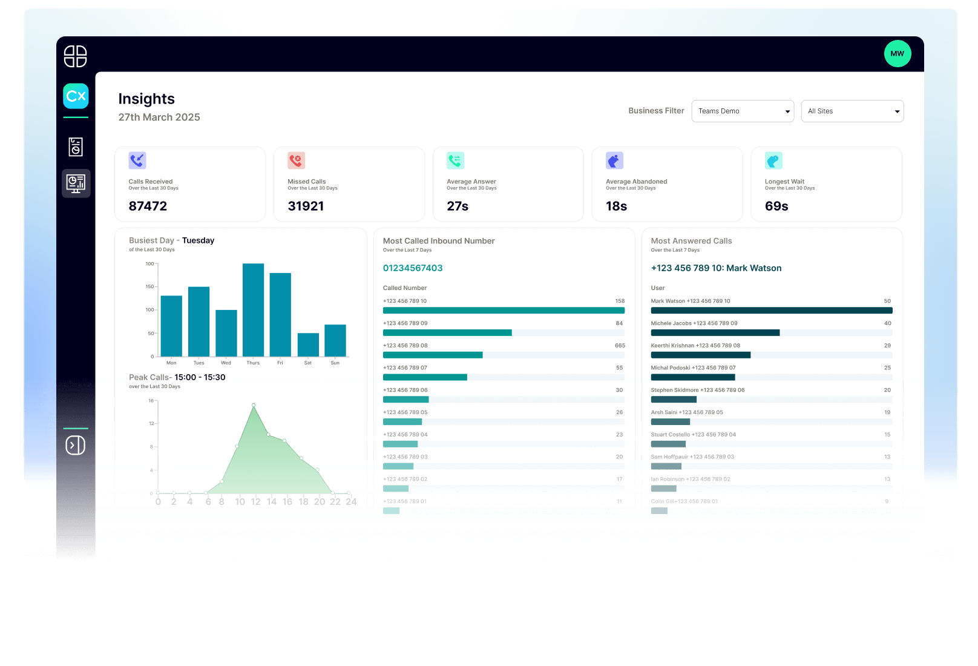
Task: Click the Thurs bar in Busiest Day chart
Action: [x=253, y=310]
